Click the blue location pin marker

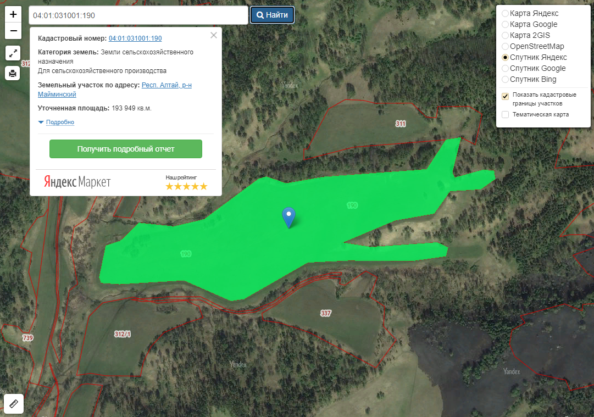(288, 216)
